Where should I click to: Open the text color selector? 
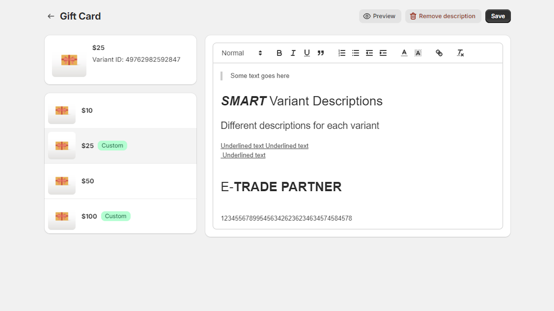click(404, 53)
